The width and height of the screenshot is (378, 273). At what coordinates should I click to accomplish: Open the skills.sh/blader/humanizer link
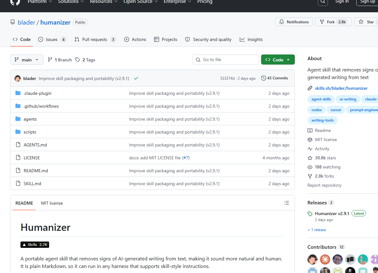click(341, 88)
